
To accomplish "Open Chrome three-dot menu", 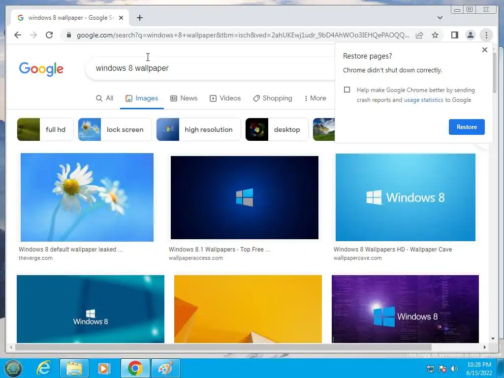I will [486, 35].
